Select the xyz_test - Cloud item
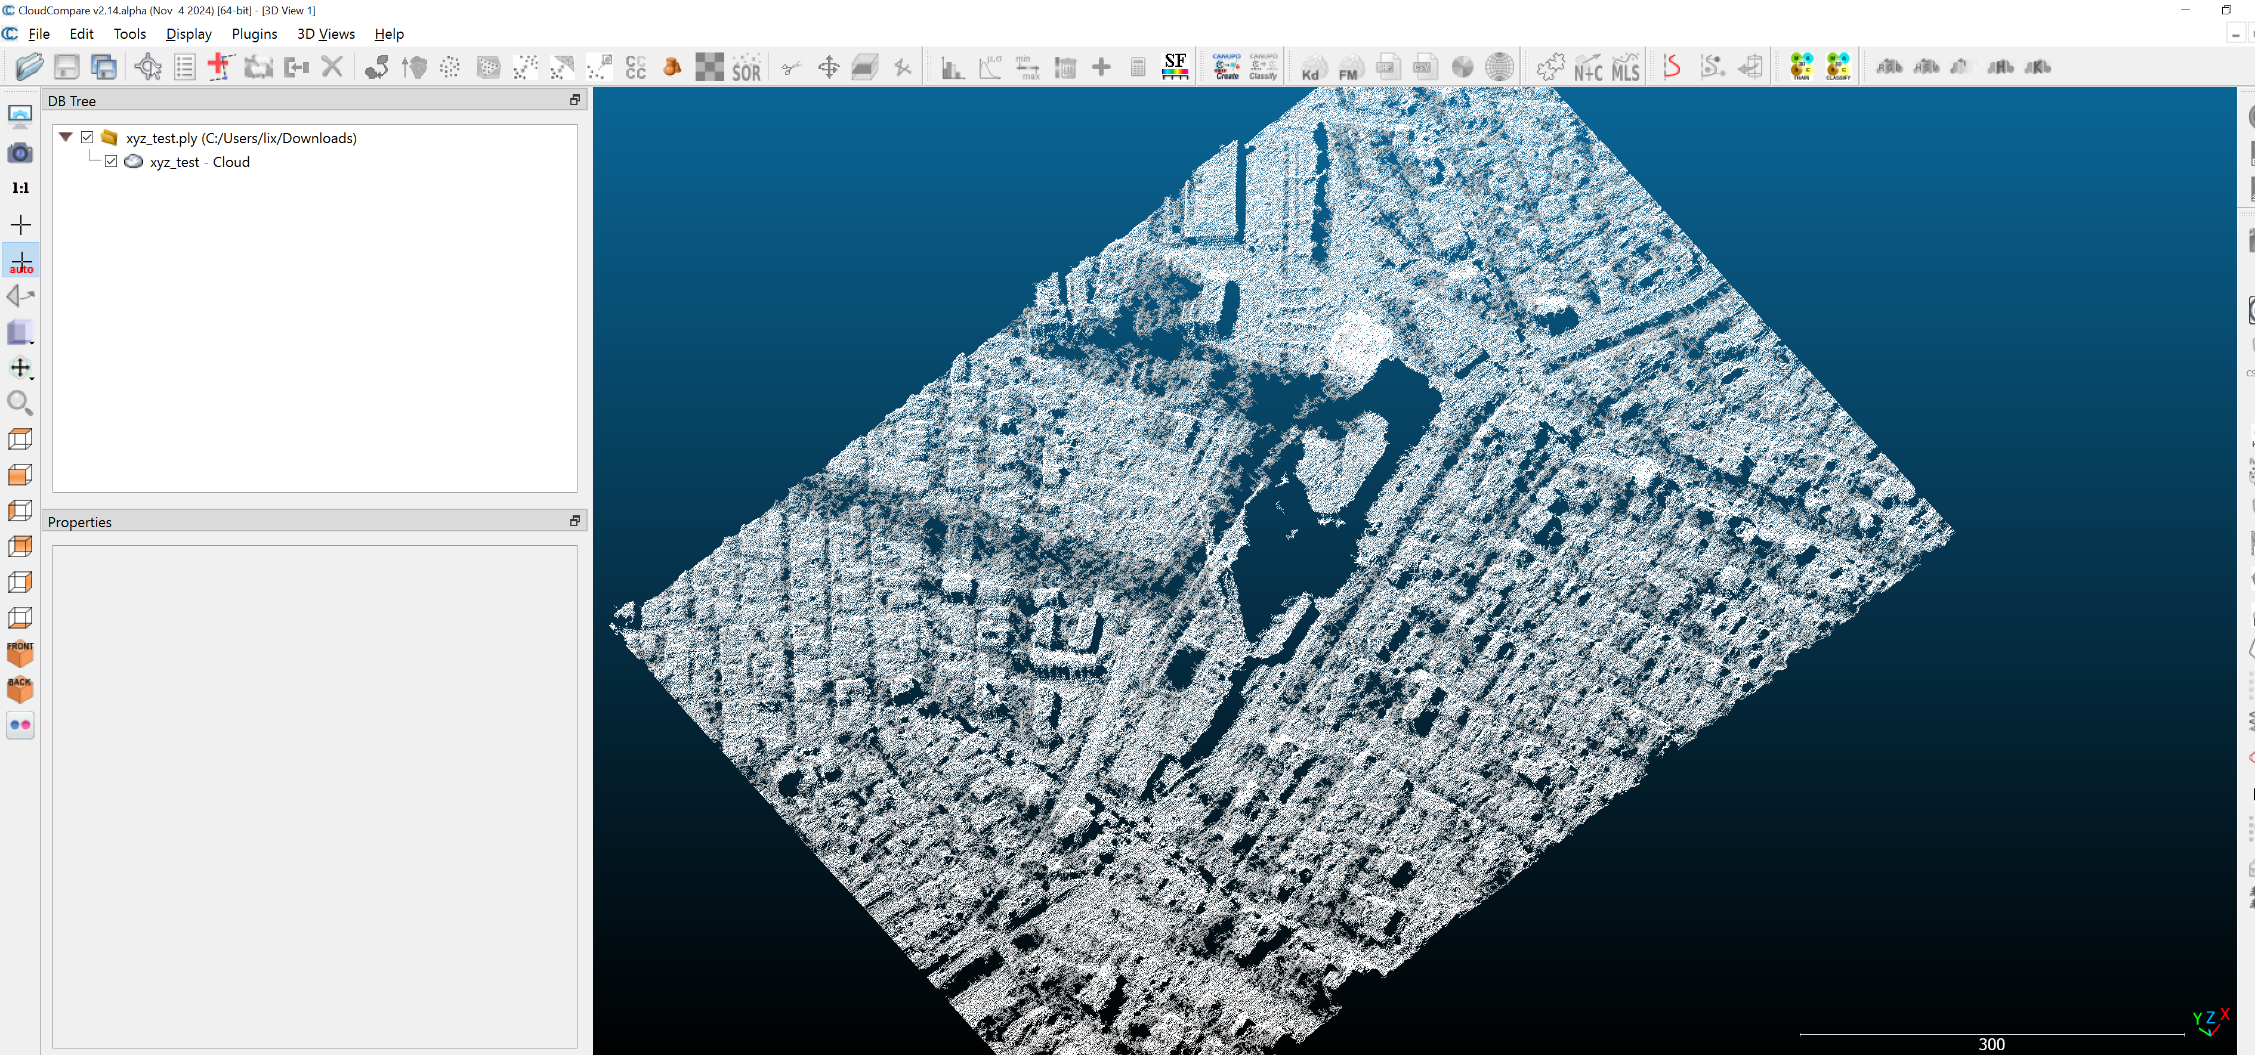 coord(200,162)
